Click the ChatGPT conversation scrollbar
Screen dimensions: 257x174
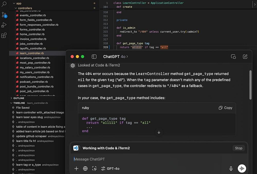[250, 85]
